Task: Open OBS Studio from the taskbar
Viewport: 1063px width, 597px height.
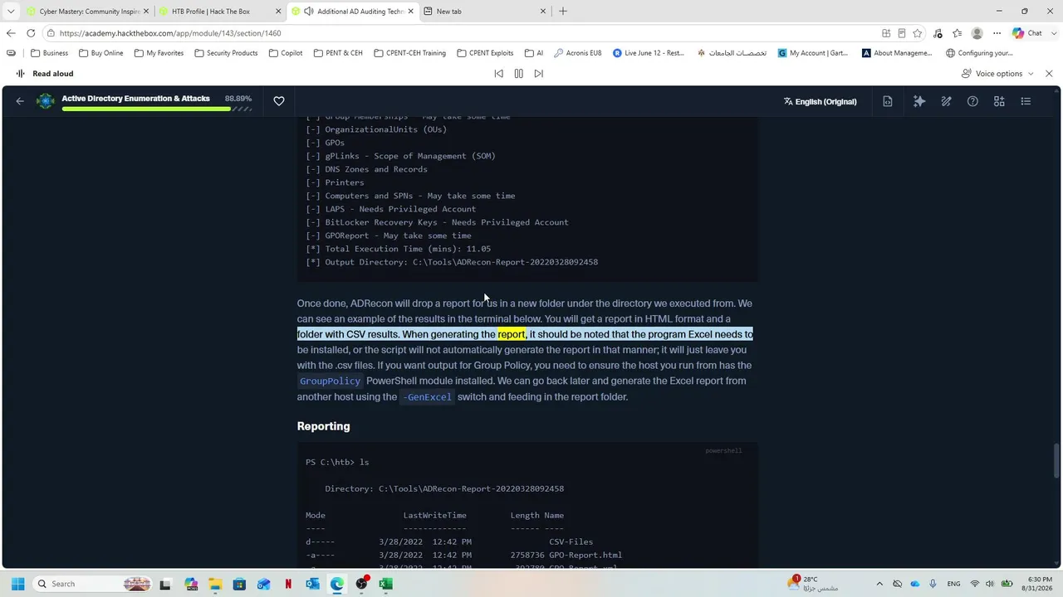Action: pos(361,584)
